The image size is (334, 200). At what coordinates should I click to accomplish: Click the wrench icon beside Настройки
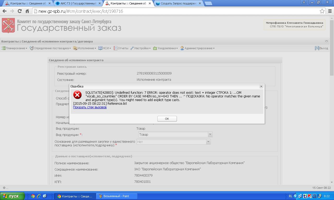tap(132, 48)
